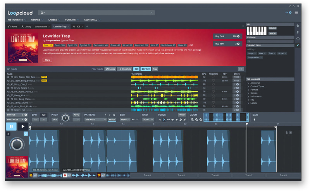Switch to the Loopmasters tab

point(42,27)
